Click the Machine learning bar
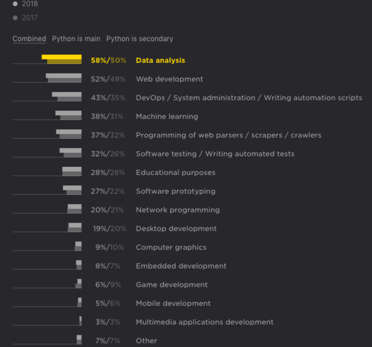The height and width of the screenshot is (347, 372). click(x=69, y=115)
